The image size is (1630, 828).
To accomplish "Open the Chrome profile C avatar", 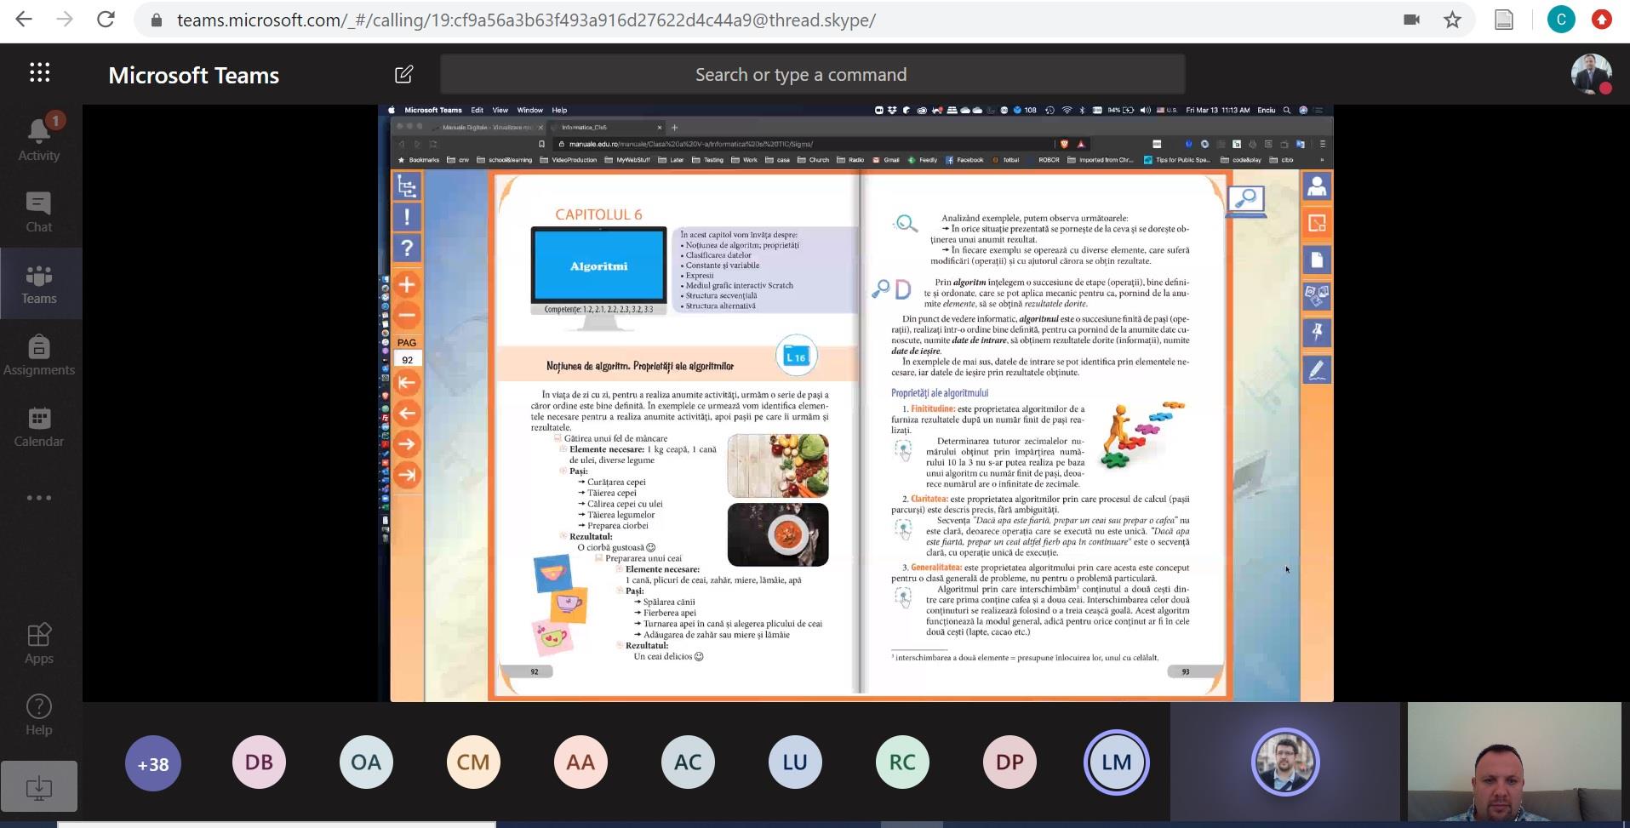I will click(1561, 20).
